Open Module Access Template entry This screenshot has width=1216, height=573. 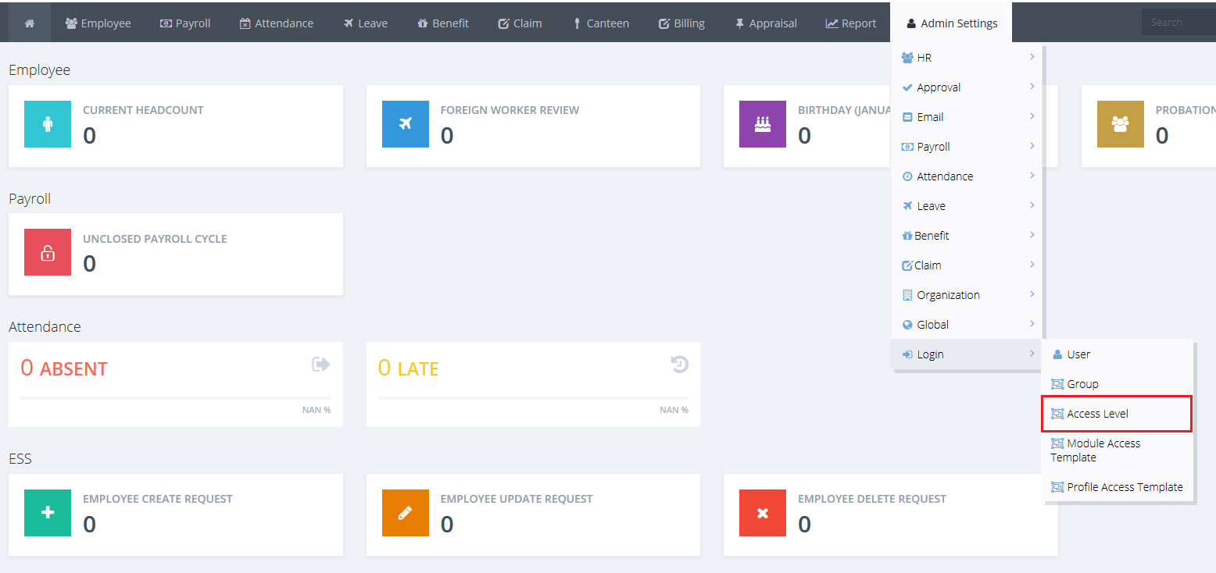(1103, 450)
